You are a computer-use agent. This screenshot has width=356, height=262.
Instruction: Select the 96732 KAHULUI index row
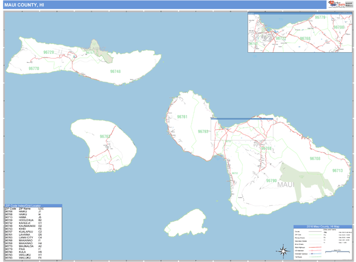pyautogui.click(x=24, y=223)
